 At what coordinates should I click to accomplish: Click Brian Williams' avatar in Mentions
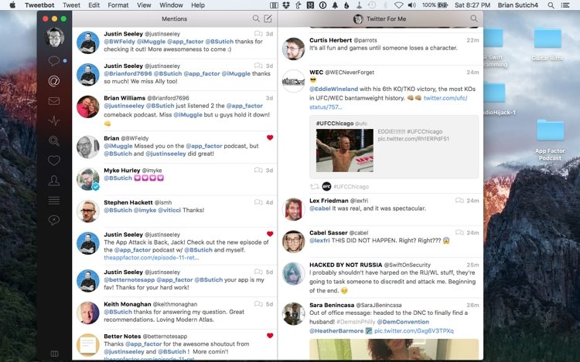87,107
